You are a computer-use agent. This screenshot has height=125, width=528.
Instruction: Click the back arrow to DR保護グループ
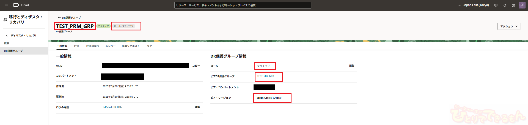point(59,18)
